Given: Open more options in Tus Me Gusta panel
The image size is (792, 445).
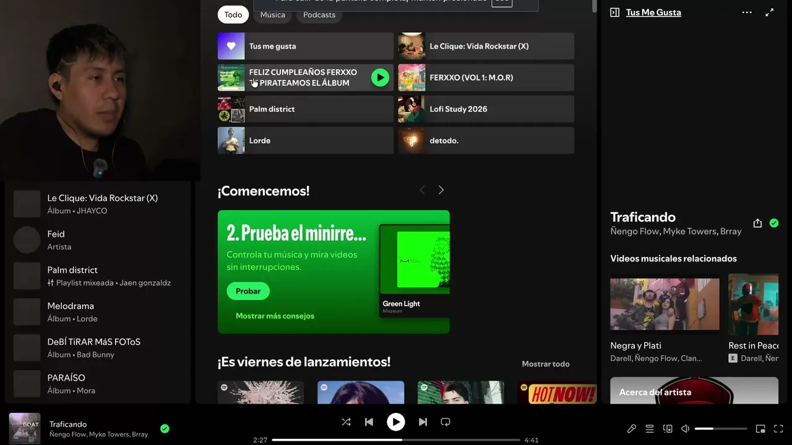Looking at the screenshot, I should (747, 12).
